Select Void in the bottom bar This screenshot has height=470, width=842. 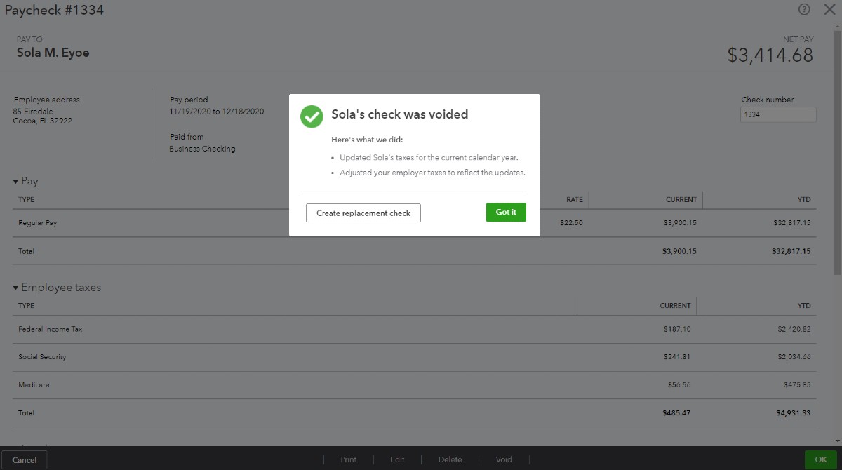click(504, 460)
